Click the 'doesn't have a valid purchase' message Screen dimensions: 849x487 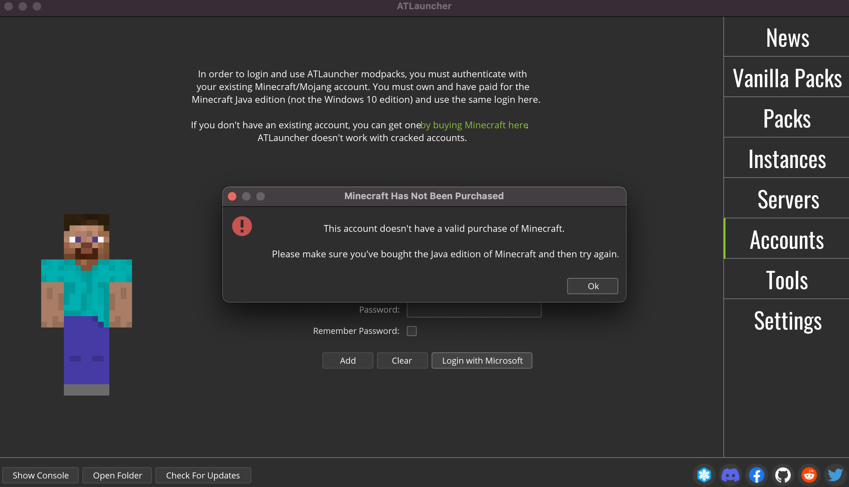coord(444,229)
